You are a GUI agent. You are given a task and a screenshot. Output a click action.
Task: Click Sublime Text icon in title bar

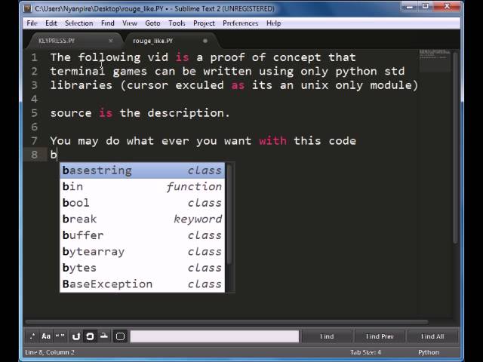(x=28, y=8)
